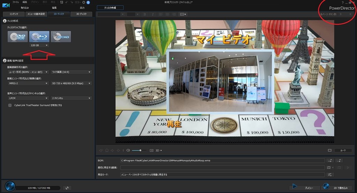Toggle the TV safe zone display icon

(330, 150)
